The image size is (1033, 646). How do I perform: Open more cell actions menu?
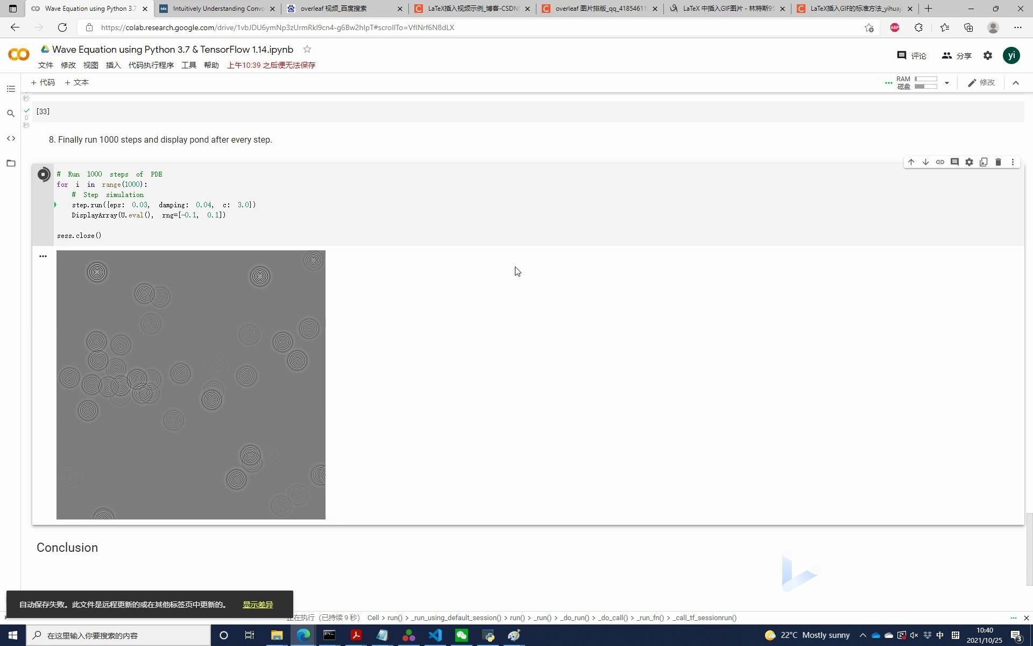pos(1013,161)
